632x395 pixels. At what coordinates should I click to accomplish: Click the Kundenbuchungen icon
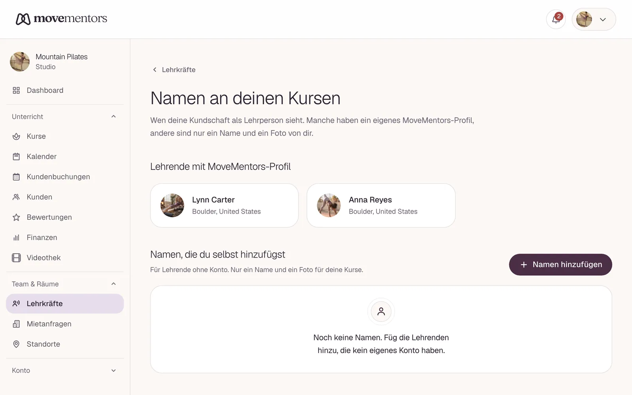tap(16, 177)
